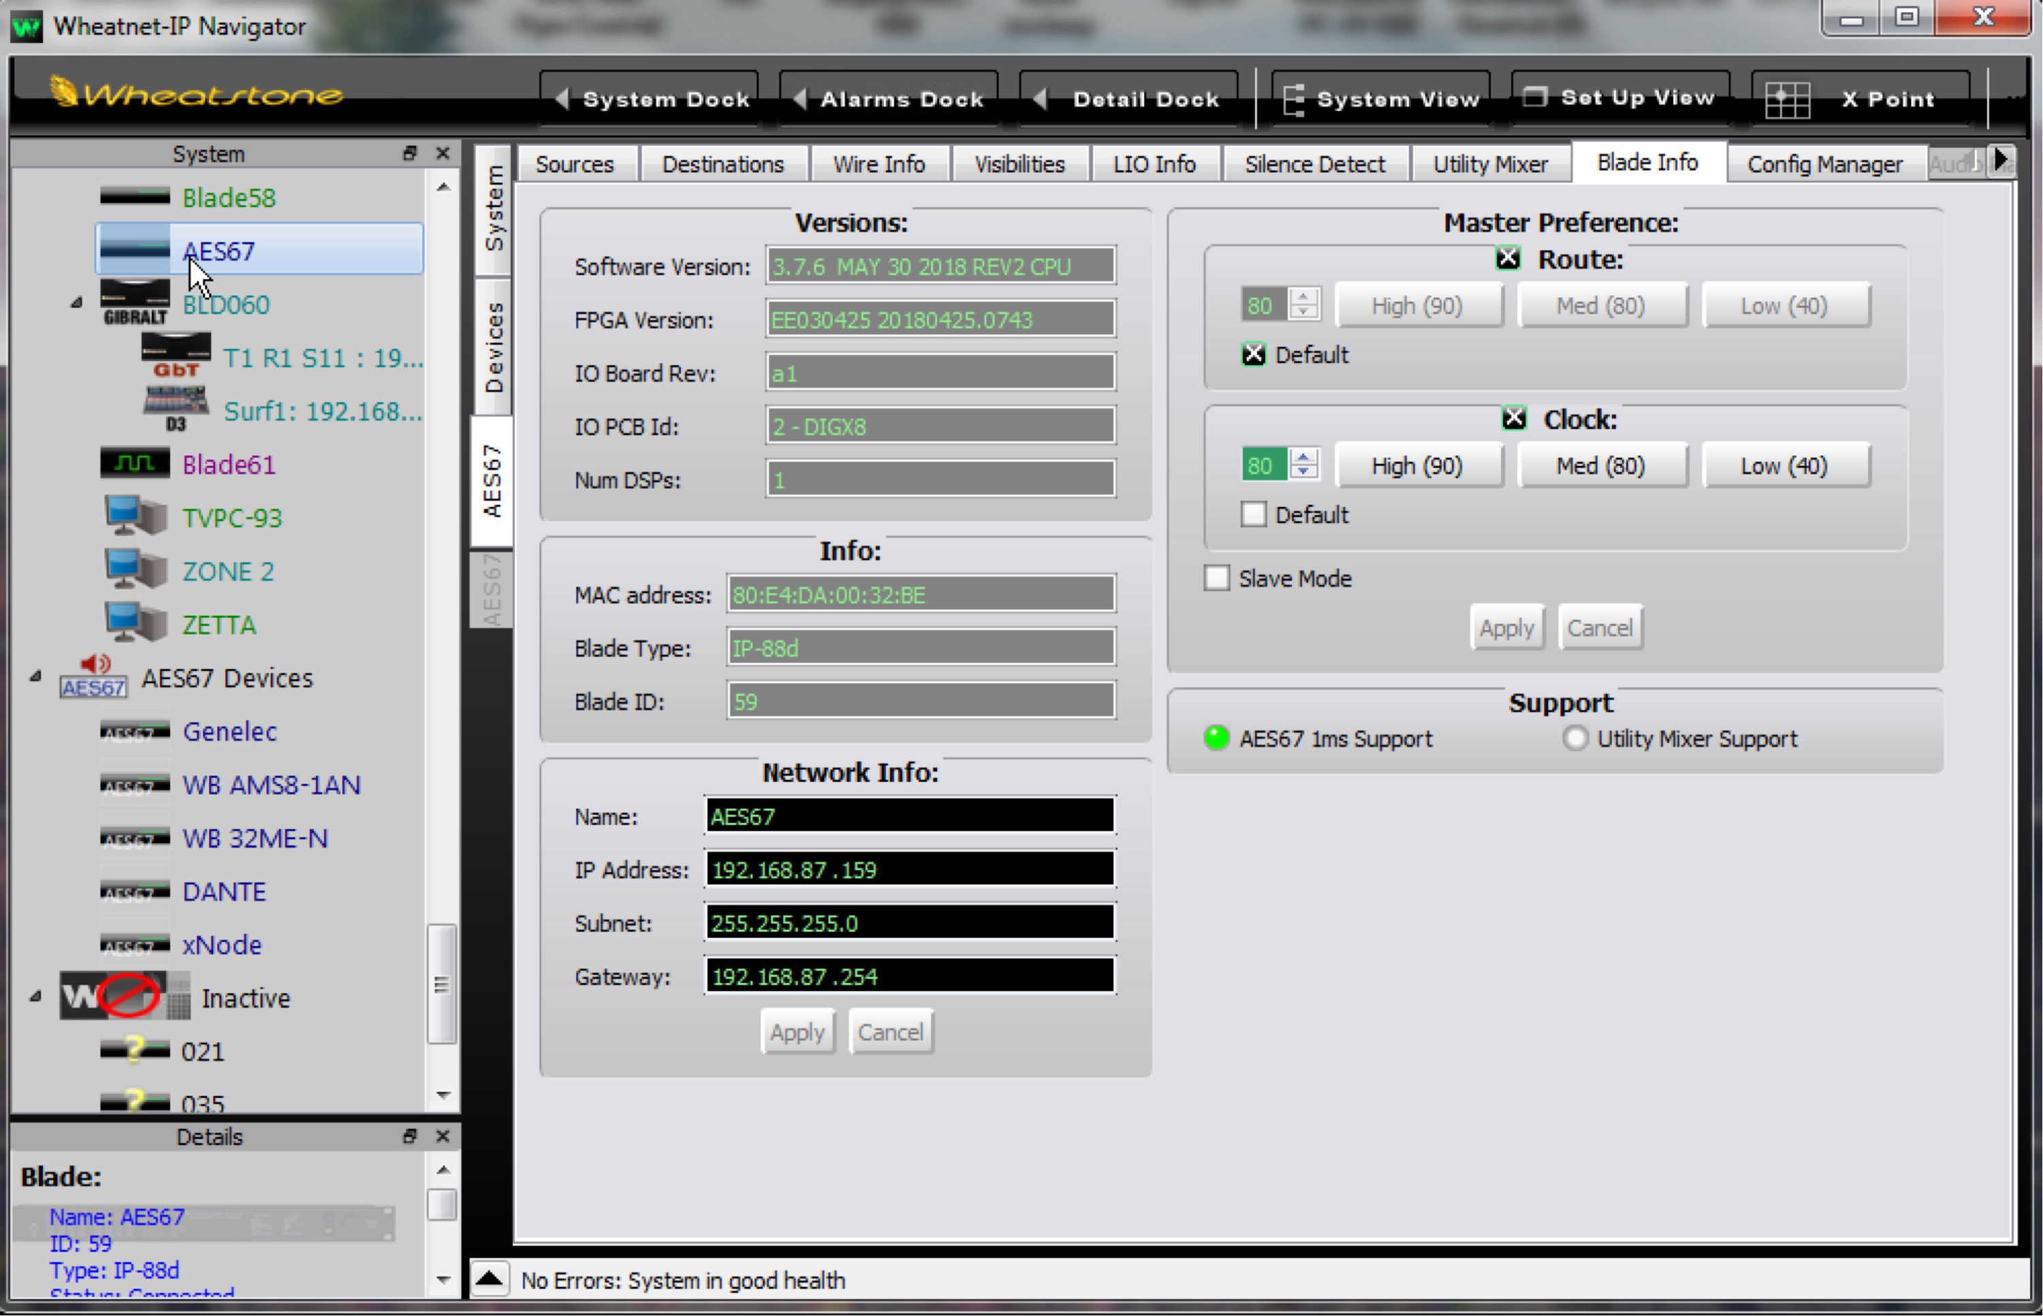Click the unknown blade 035 icon
The image size is (2043, 1316).
(135, 1101)
